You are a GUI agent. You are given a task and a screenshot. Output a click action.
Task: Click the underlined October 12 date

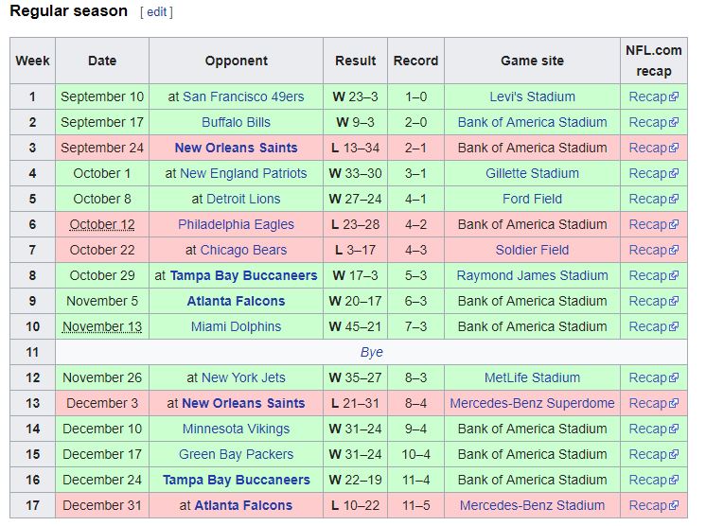tap(102, 224)
